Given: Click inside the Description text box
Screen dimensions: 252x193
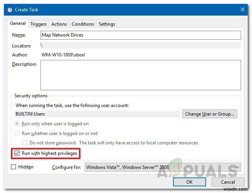Looking at the screenshot, I should tap(141, 75).
